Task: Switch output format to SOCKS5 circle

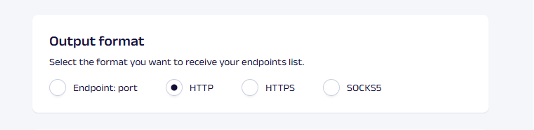Action: coord(331,88)
